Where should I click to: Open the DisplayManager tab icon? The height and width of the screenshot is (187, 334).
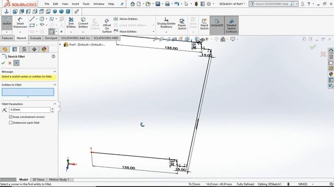[x=44, y=49]
